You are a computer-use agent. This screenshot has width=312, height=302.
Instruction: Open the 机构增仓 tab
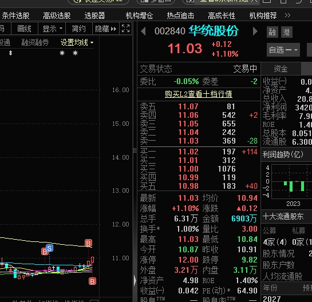(x=139, y=15)
